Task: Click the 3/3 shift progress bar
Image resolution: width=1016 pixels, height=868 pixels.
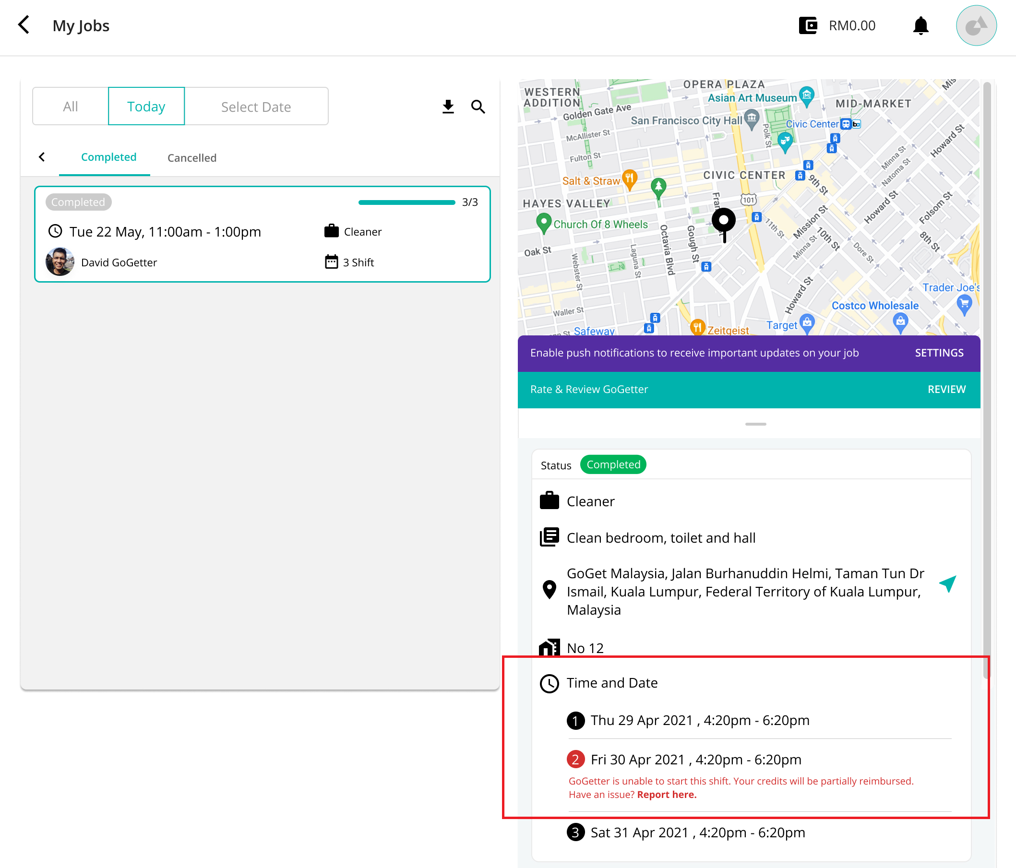Action: 407,202
